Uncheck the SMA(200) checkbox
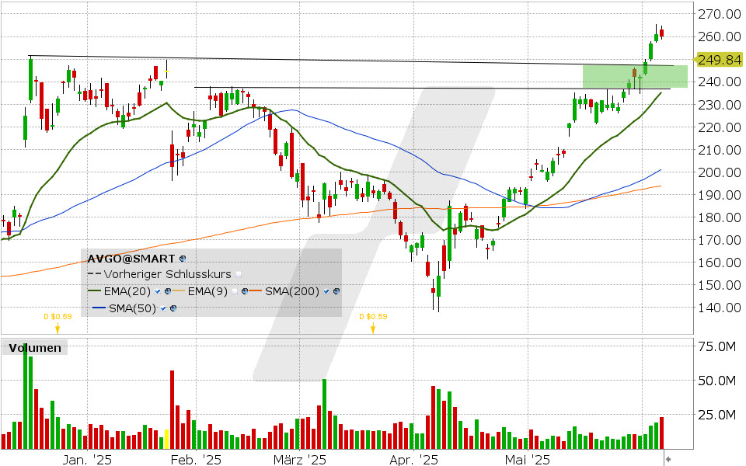 [326, 291]
